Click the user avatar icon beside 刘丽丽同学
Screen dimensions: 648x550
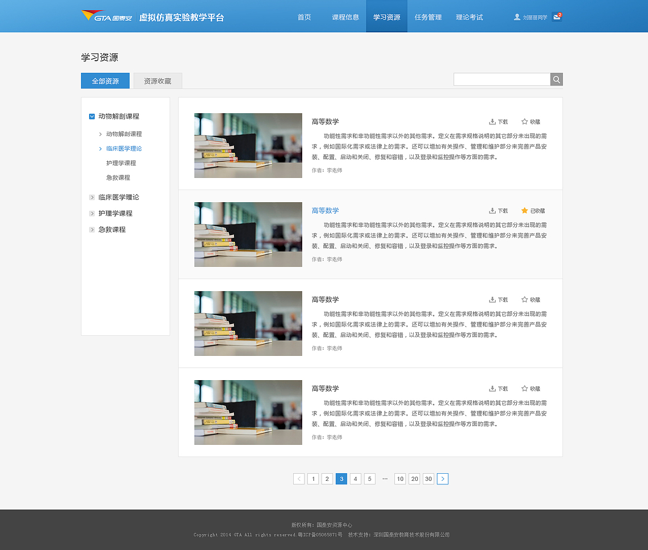(x=516, y=17)
